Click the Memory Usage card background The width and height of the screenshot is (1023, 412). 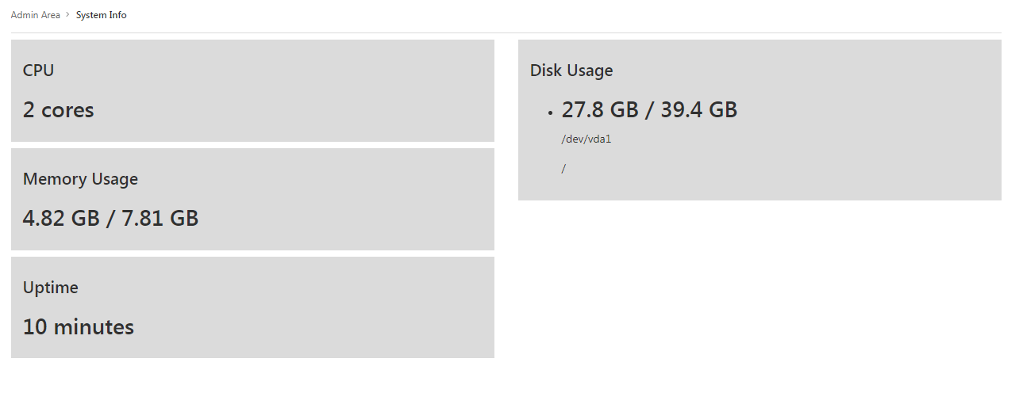pos(252,200)
